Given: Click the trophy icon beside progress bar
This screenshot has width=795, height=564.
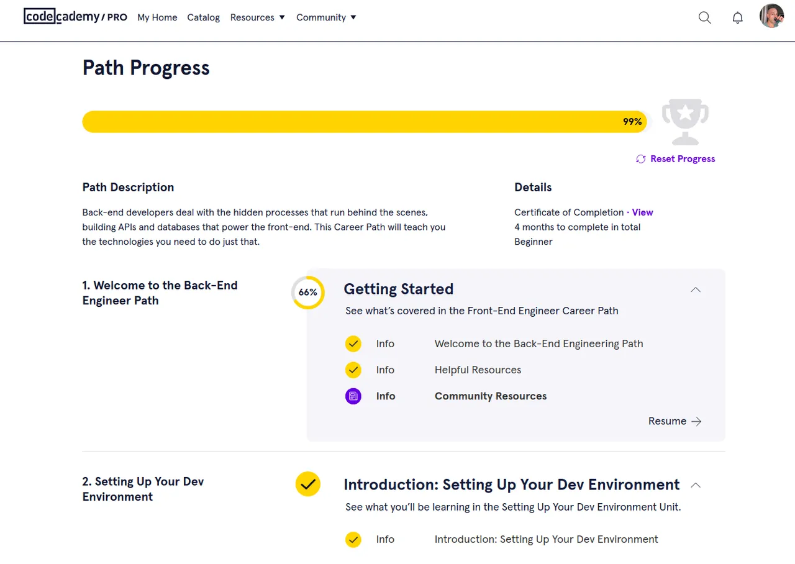Looking at the screenshot, I should pos(685,121).
